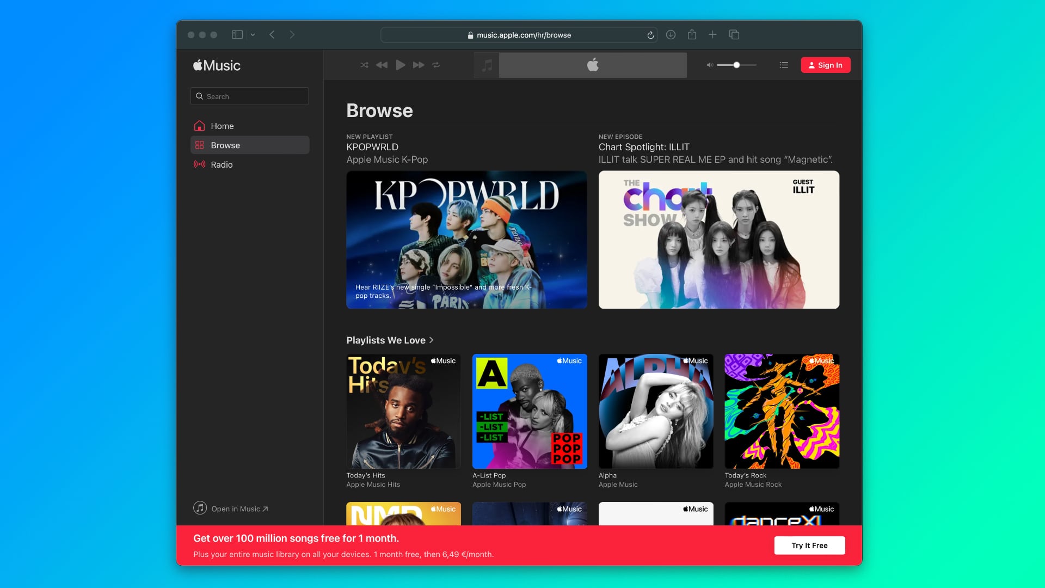Go back in Safari
This screenshot has width=1045, height=588.
tap(272, 35)
